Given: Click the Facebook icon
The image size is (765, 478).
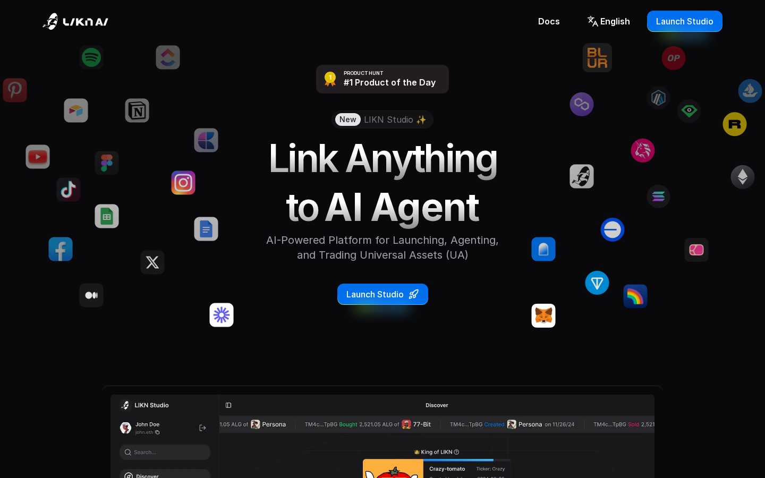Looking at the screenshot, I should (x=61, y=249).
